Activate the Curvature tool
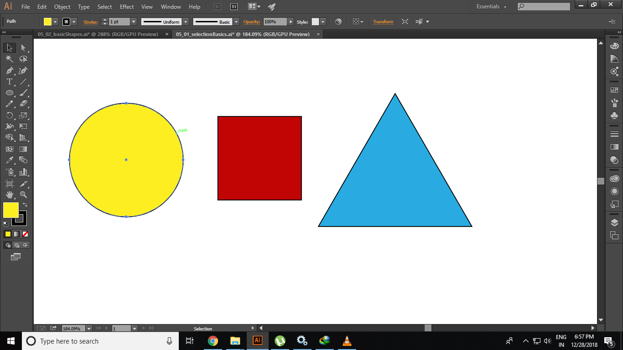 pyautogui.click(x=23, y=70)
